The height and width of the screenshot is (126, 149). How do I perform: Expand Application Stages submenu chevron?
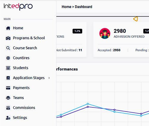coord(49,78)
